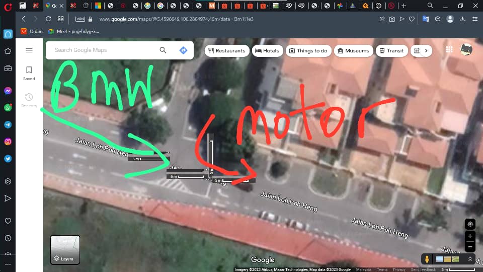Switch to the Microsoft logo tab
483x272 pixels.
(x=98, y=6)
